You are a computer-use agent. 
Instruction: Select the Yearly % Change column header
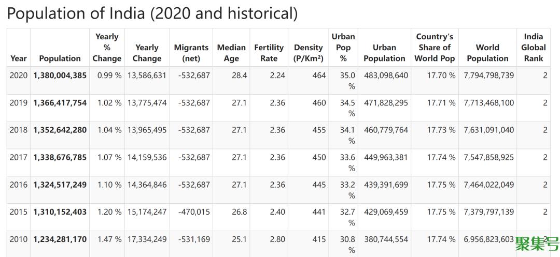107,48
